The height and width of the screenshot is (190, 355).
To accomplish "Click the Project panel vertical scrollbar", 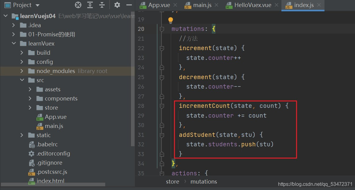I will tap(133, 79).
